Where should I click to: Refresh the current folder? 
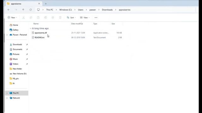[31, 10]
